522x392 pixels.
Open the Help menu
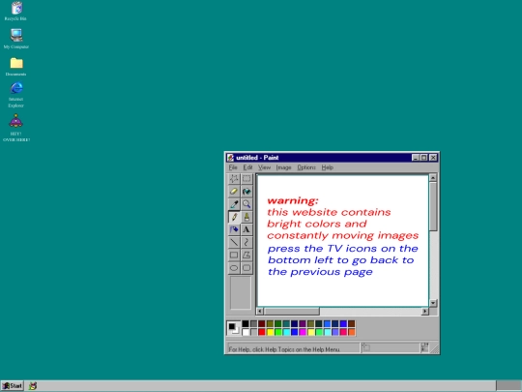(x=328, y=167)
